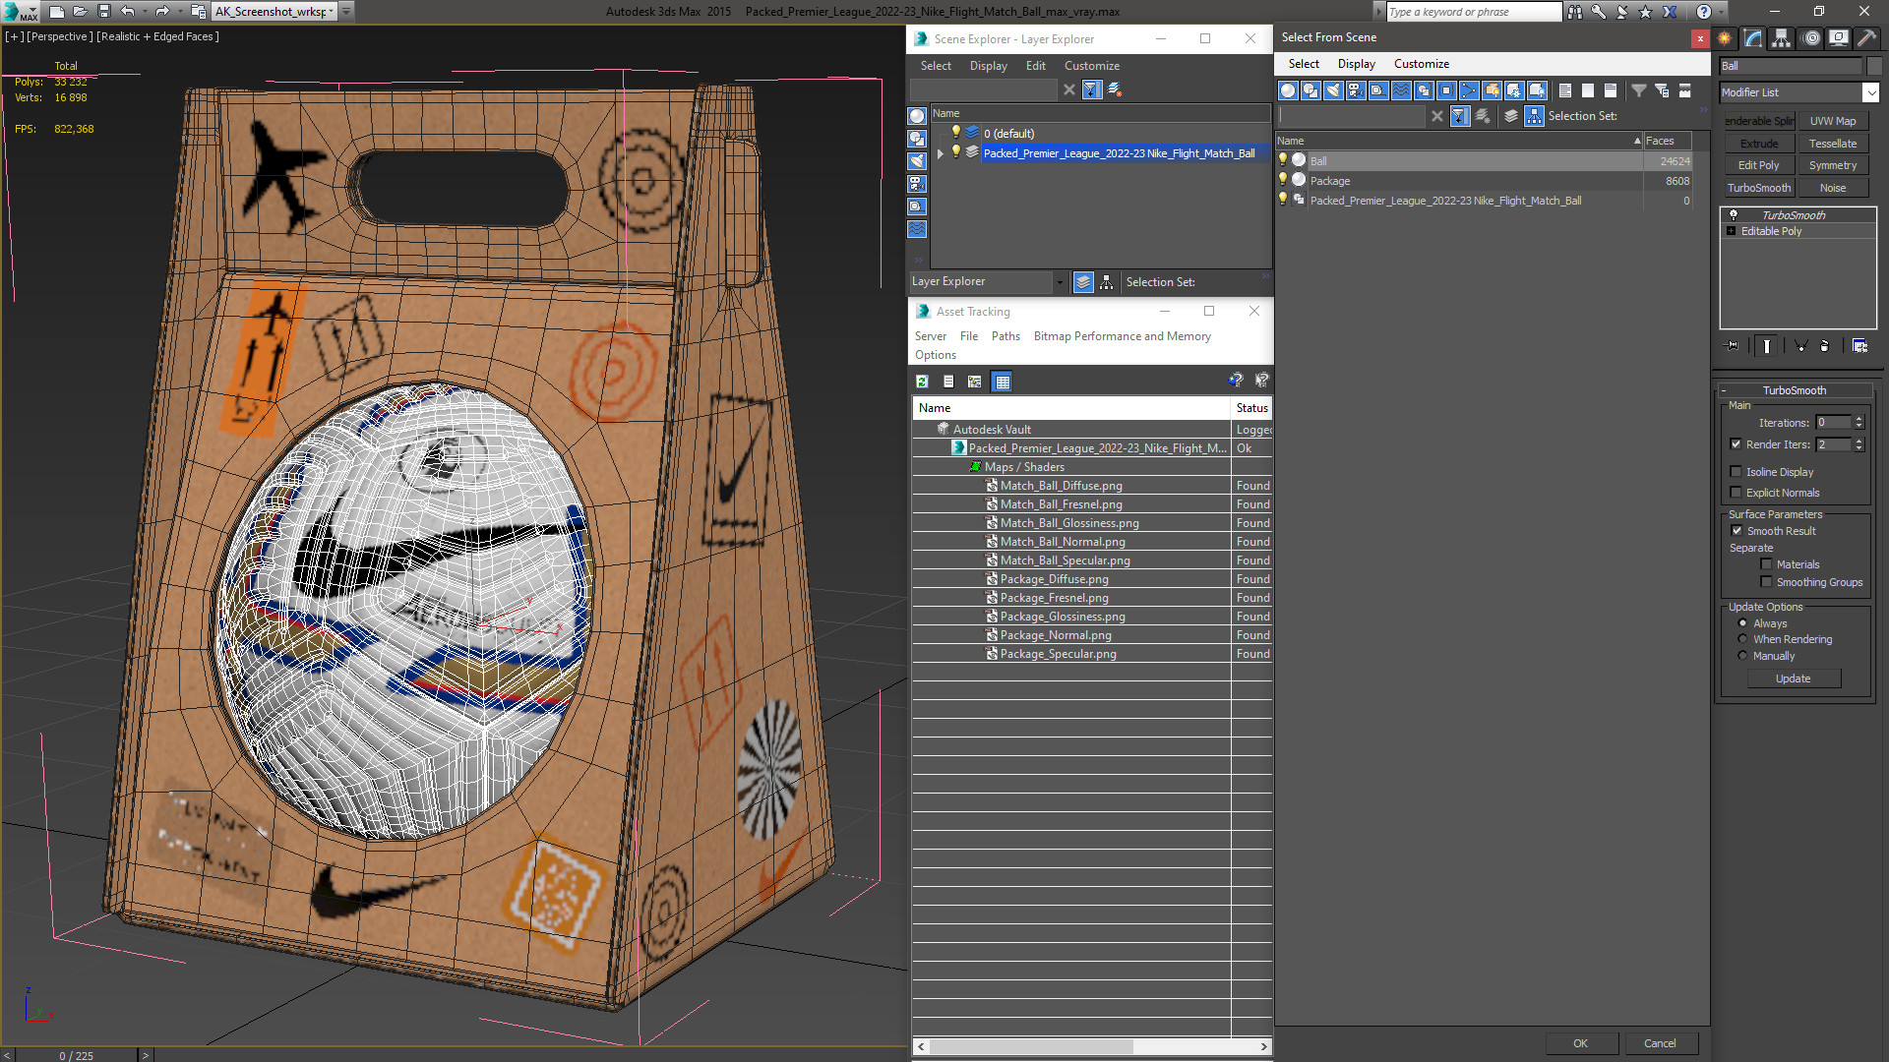Click the Save File floppy disk icon

coord(103,12)
